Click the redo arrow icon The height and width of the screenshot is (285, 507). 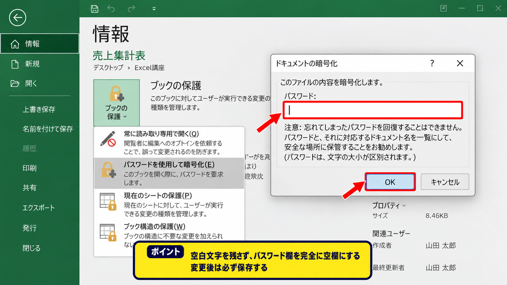131,9
